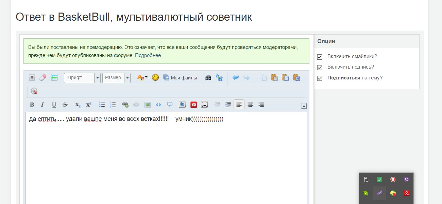
Task: Insert a YouTube video using the red icon
Action: click(193, 105)
